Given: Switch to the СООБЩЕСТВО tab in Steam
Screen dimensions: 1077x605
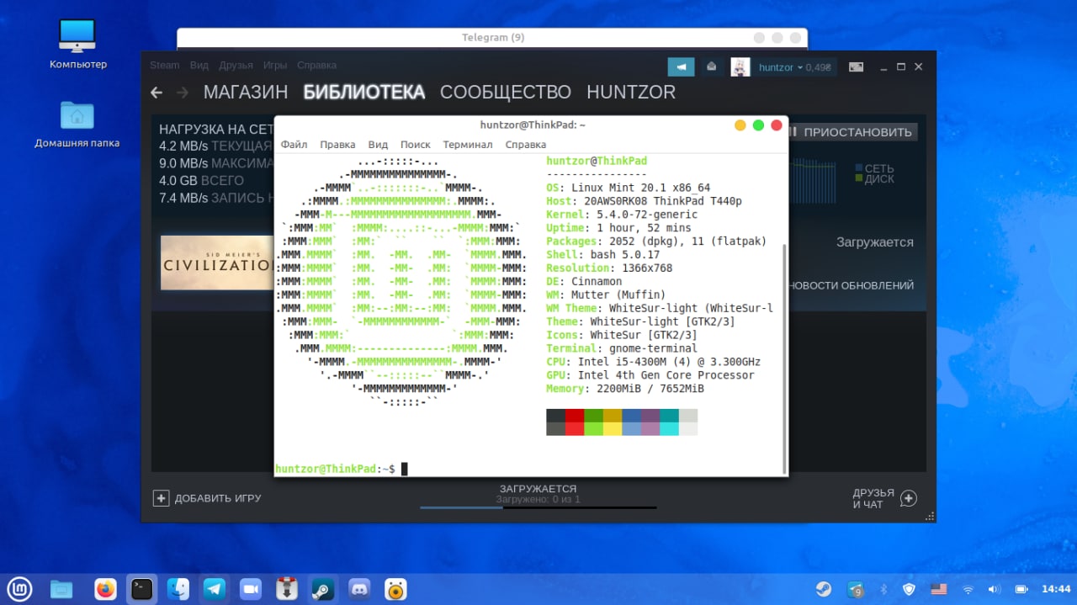Looking at the screenshot, I should (x=506, y=93).
